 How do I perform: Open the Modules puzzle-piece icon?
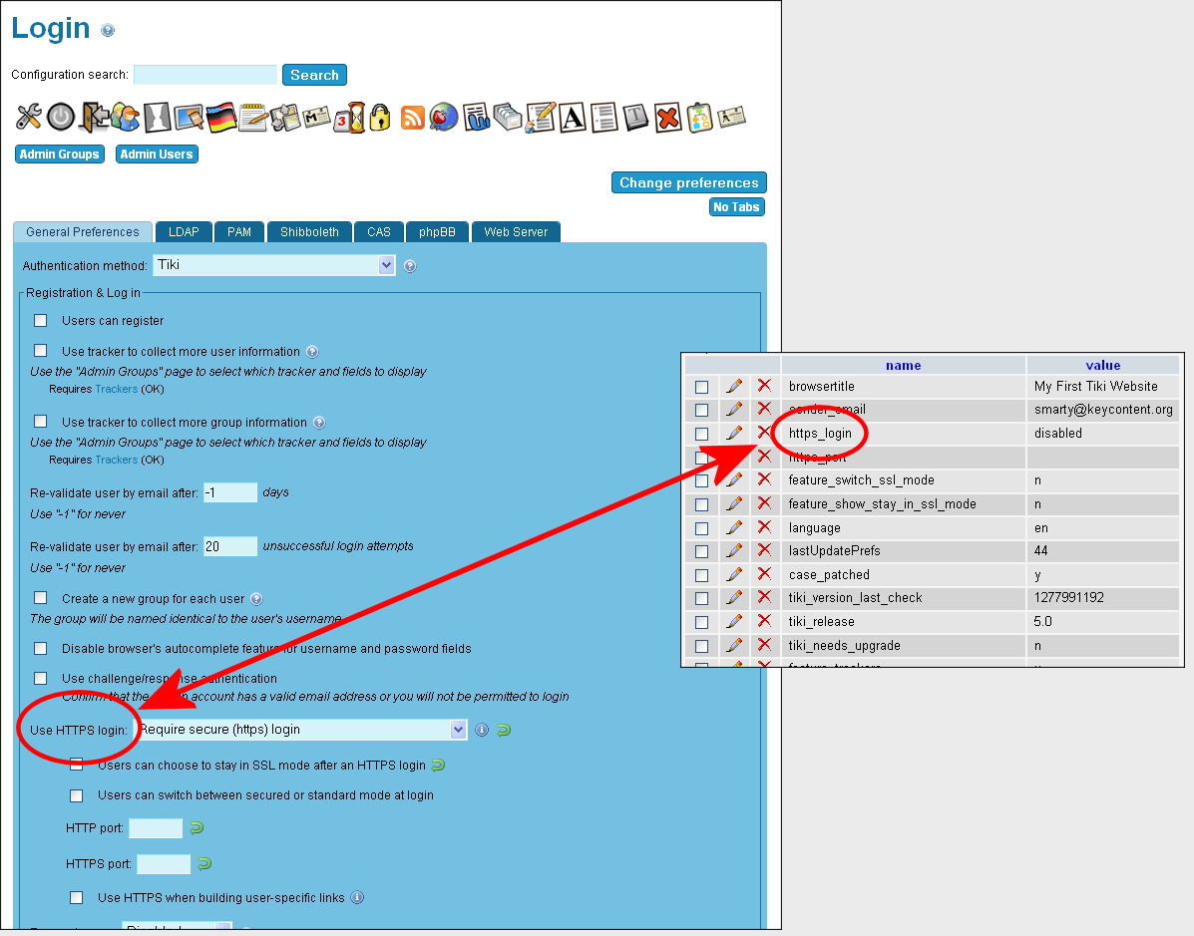(285, 118)
